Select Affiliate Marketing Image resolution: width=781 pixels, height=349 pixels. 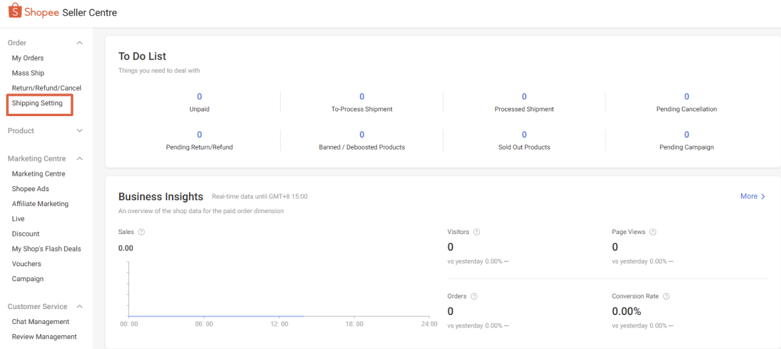[40, 204]
